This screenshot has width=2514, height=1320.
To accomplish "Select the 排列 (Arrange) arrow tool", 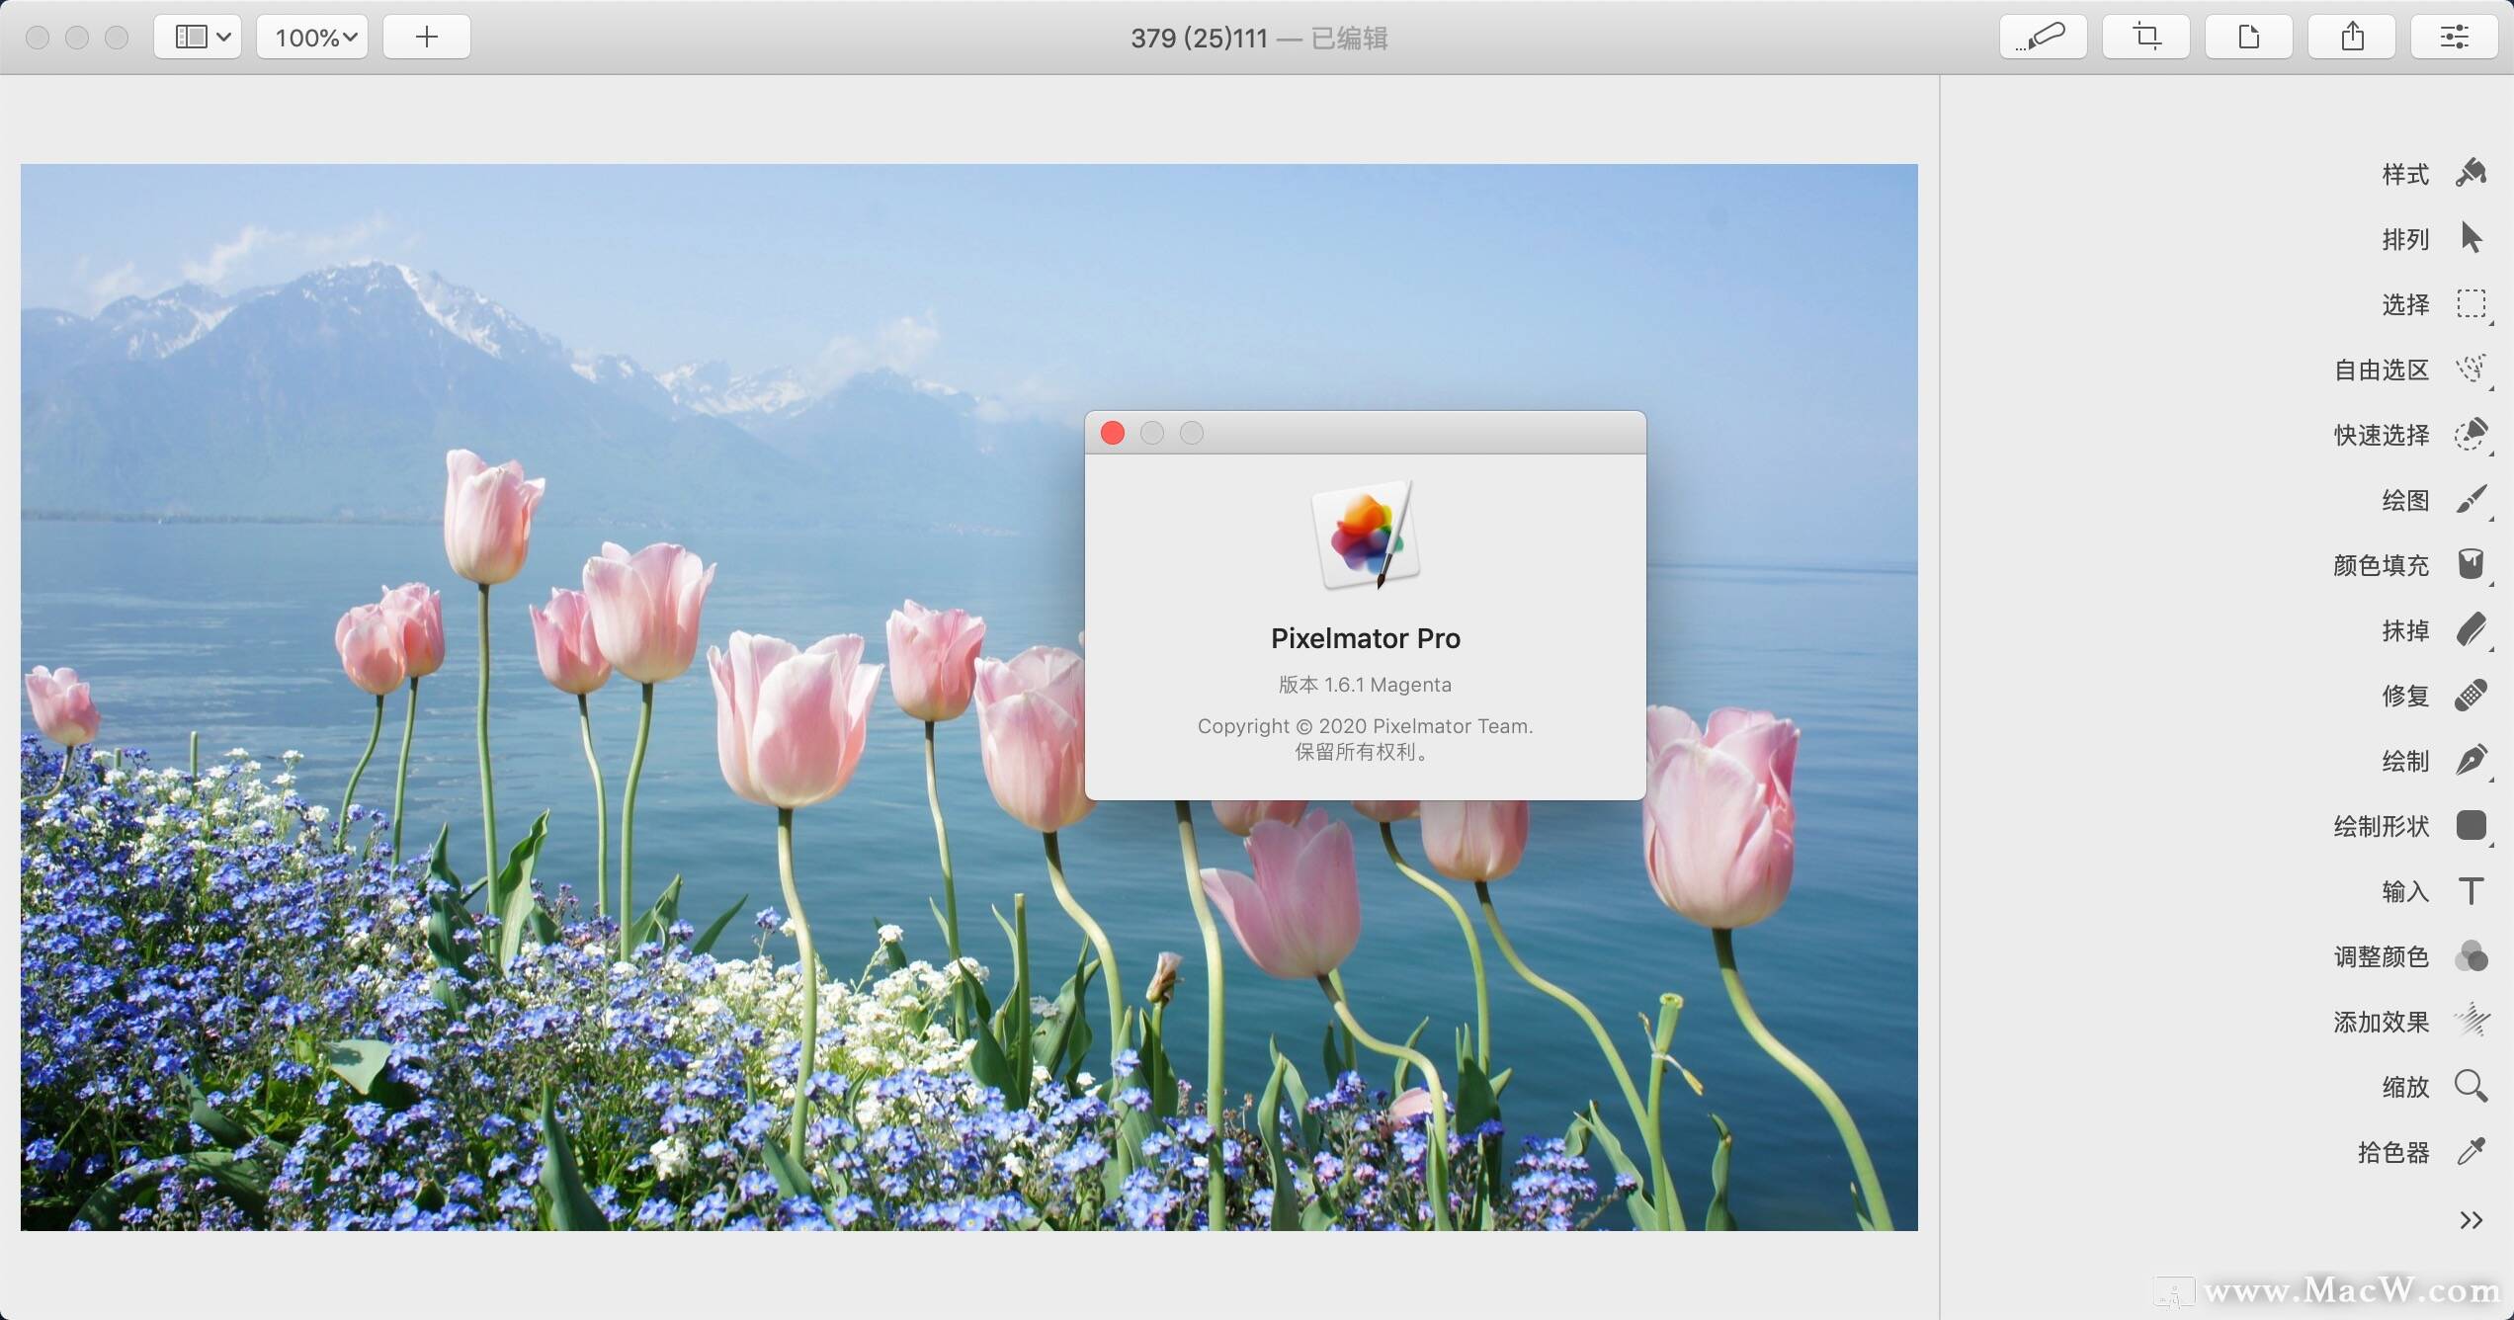I will (x=2471, y=238).
